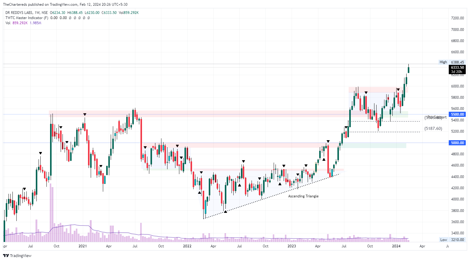Click the 4000.00 price axis tick
Screen dimensions: 470x261
pyautogui.click(x=458, y=199)
